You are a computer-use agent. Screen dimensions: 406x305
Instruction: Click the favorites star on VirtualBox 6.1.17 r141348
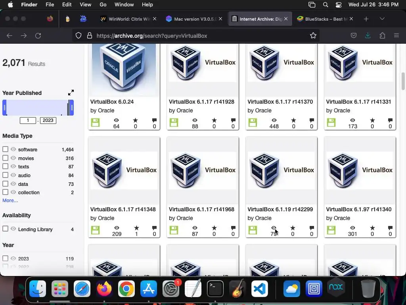coord(136,228)
